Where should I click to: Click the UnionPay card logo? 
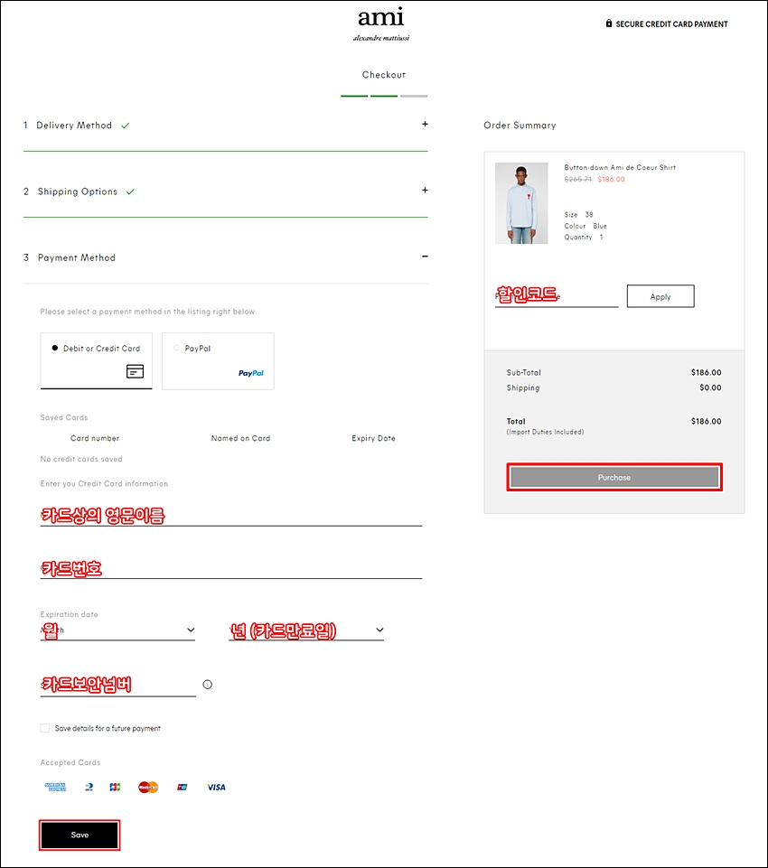click(182, 788)
